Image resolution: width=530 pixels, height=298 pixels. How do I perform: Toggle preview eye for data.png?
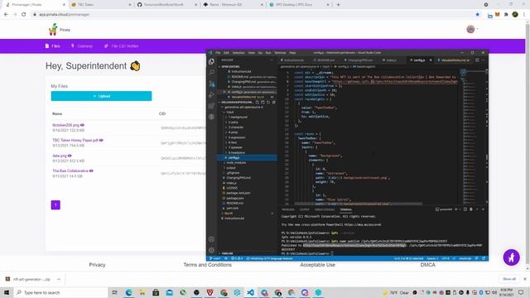(70, 156)
